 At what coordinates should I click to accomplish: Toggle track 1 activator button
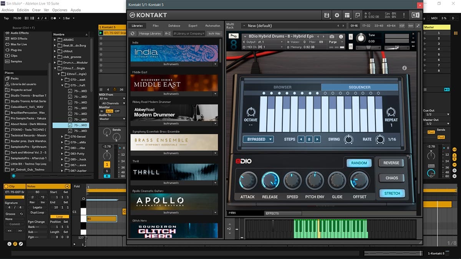pyautogui.click(x=107, y=165)
